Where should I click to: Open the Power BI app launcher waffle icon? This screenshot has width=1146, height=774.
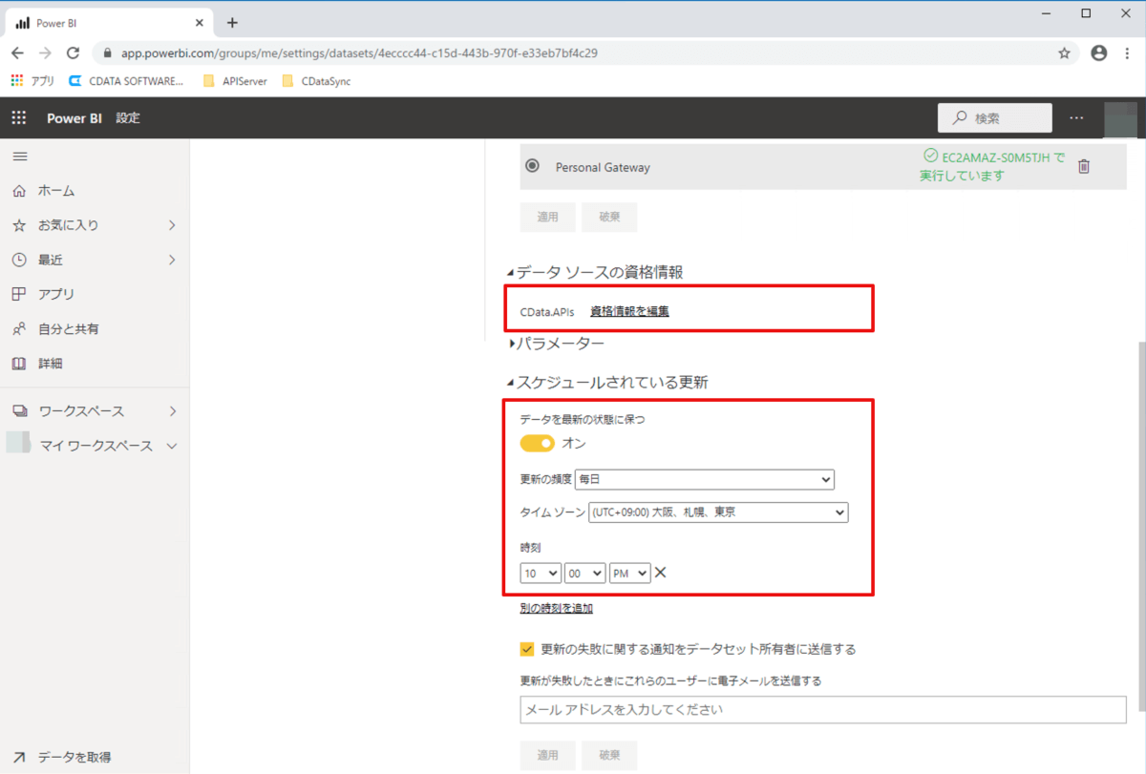[x=19, y=118]
